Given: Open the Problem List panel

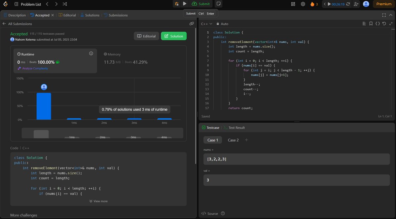Looking at the screenshot, I should pos(27,4).
